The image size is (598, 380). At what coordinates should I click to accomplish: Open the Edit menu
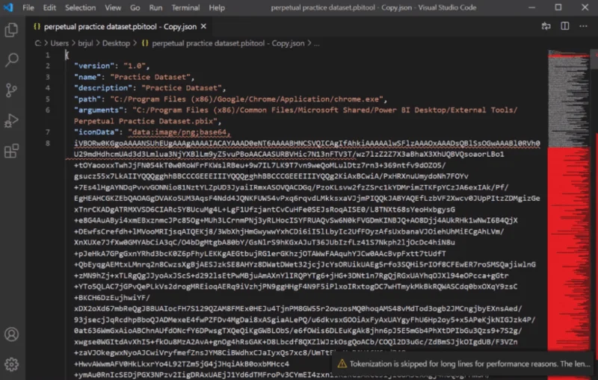[49, 7]
